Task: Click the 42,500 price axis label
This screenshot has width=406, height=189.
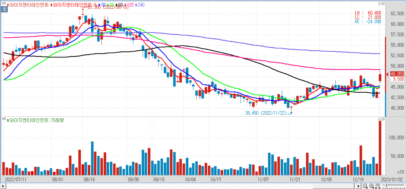Action: pyautogui.click(x=397, y=98)
